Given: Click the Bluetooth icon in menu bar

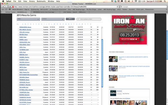Looking at the screenshot, I should coord(132,1).
